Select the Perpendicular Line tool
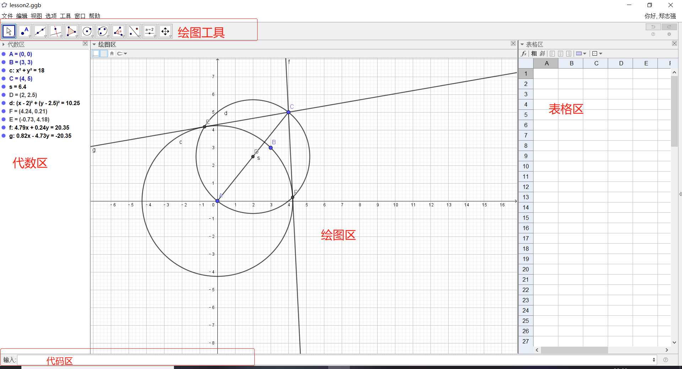 pos(56,31)
